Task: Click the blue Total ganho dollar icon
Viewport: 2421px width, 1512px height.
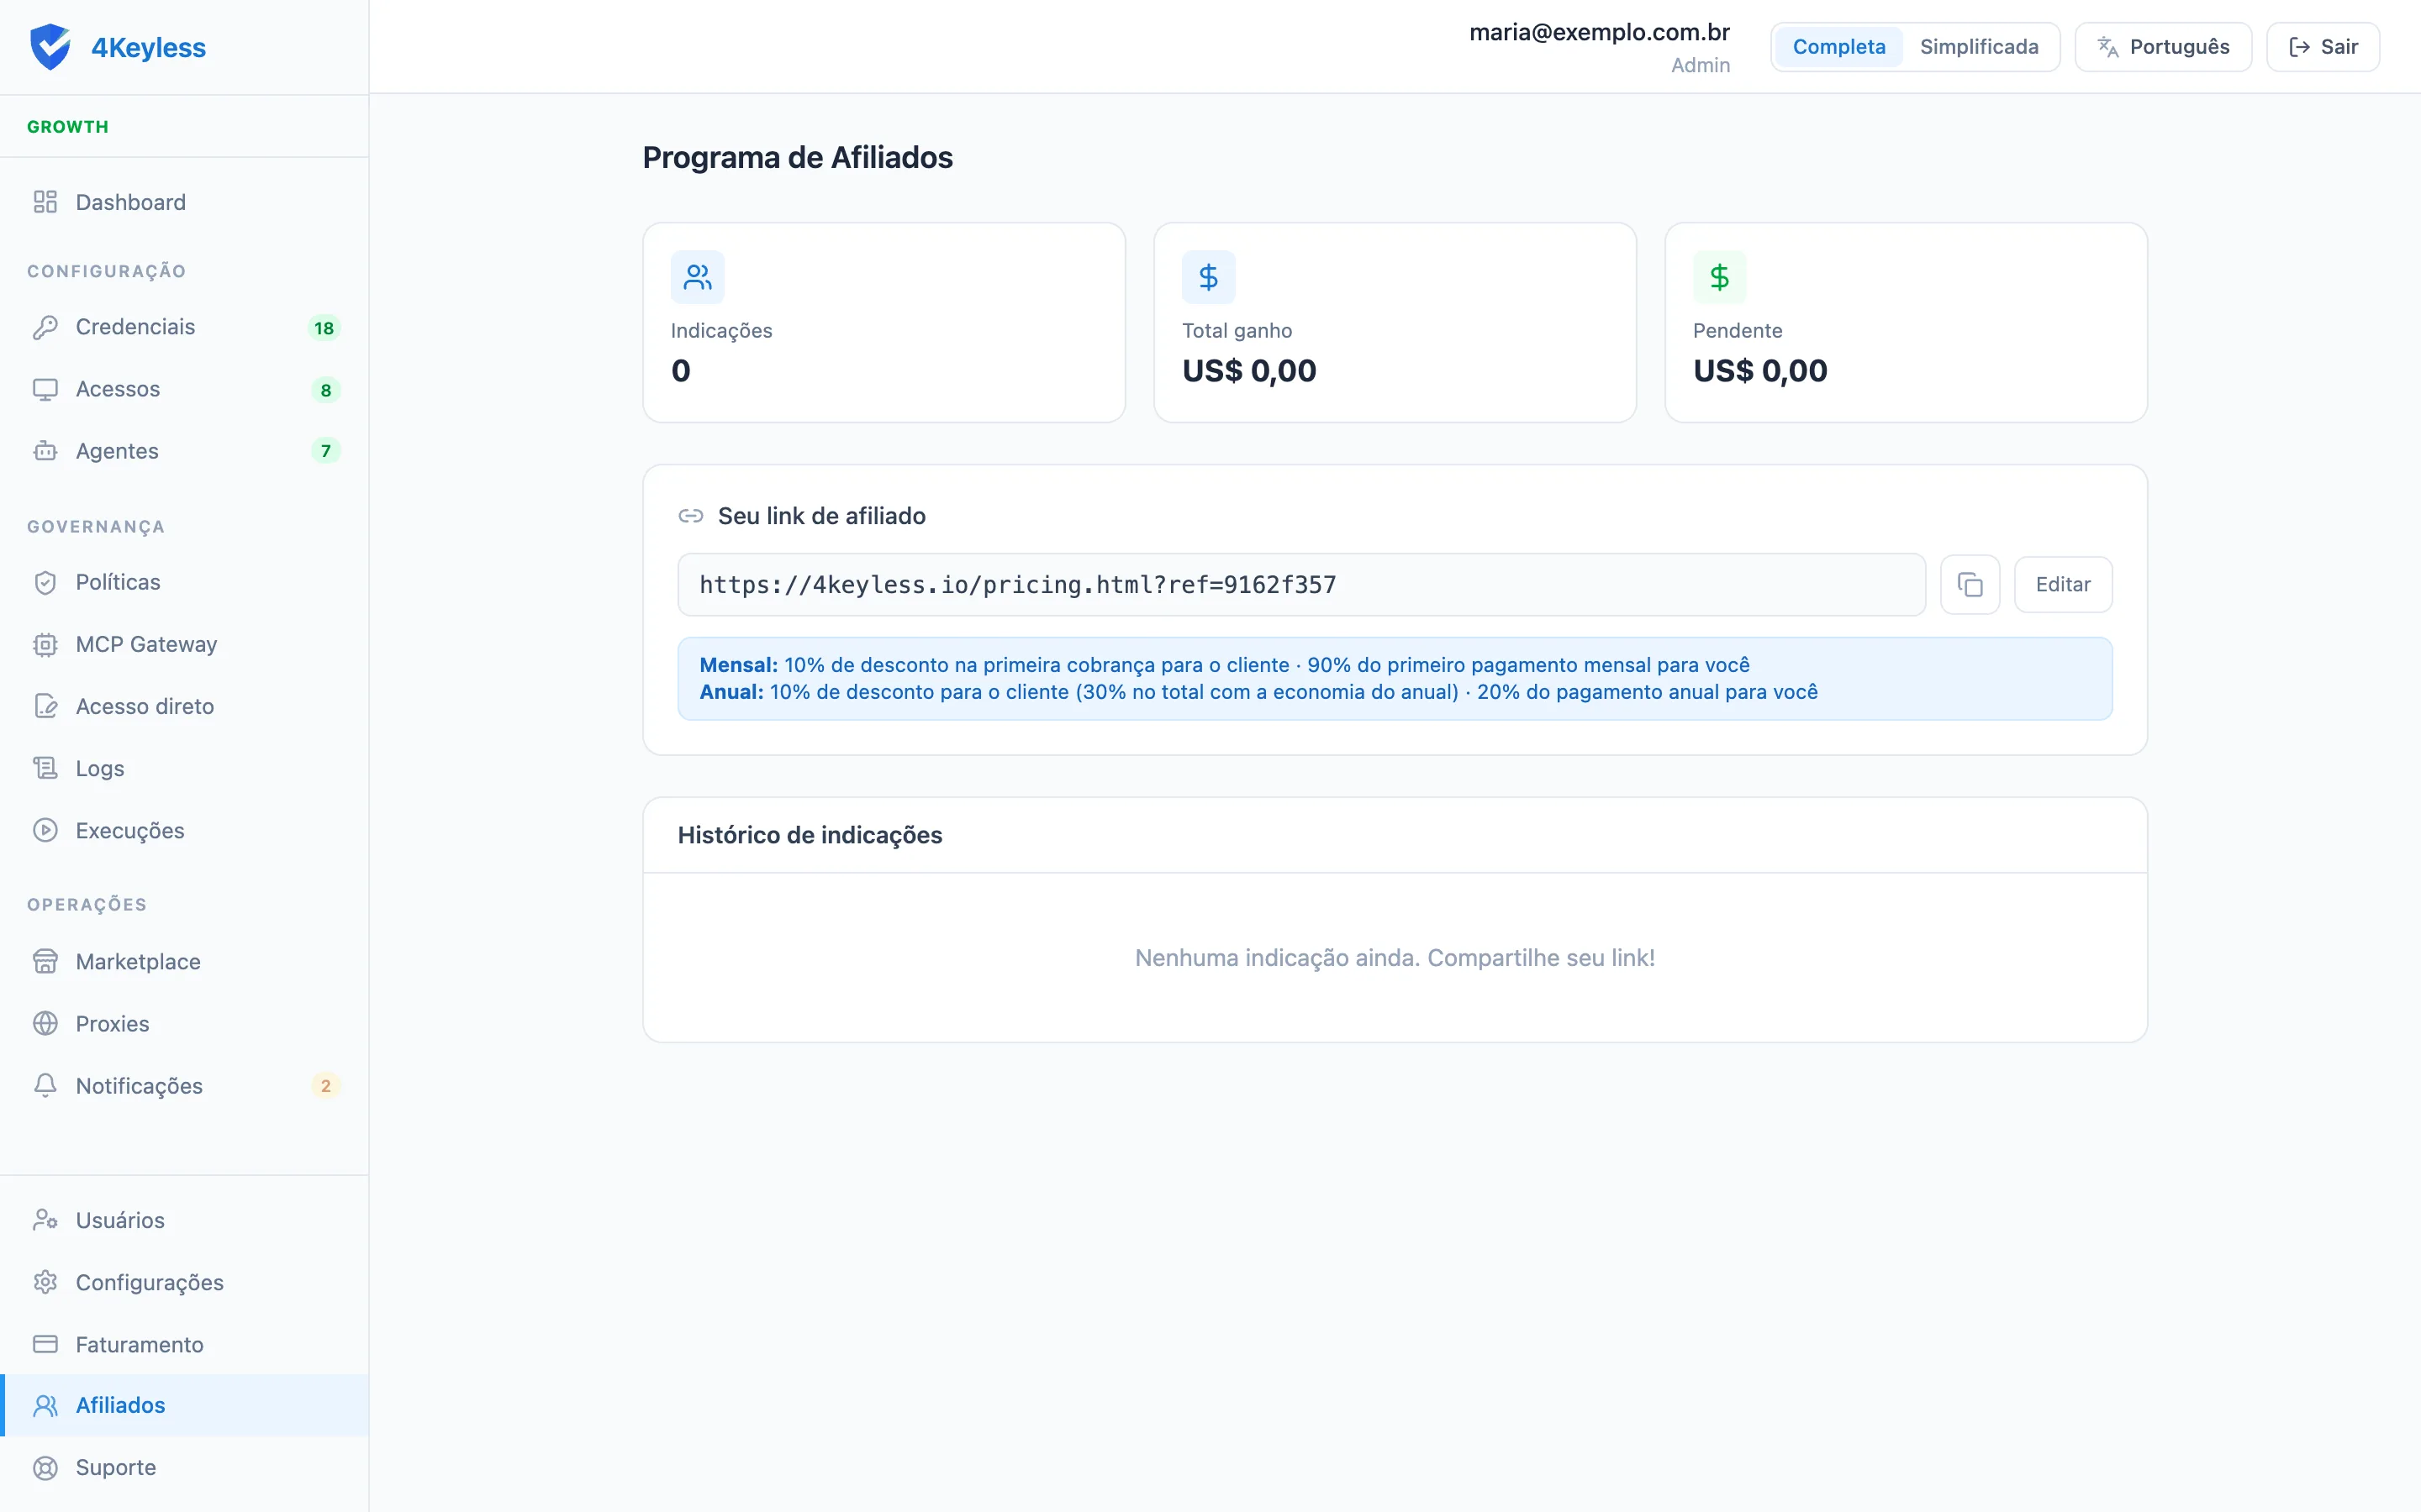Action: [1209, 277]
